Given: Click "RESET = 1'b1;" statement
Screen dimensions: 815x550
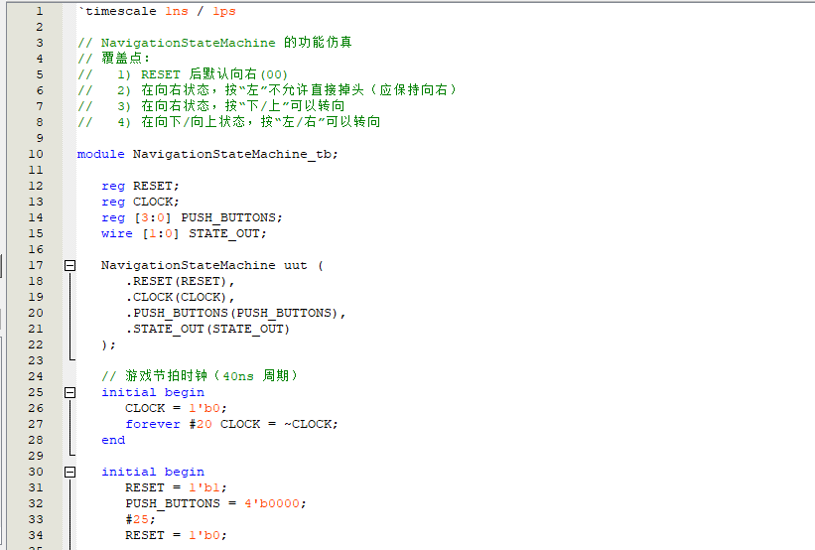Looking at the screenshot, I should pyautogui.click(x=176, y=487).
